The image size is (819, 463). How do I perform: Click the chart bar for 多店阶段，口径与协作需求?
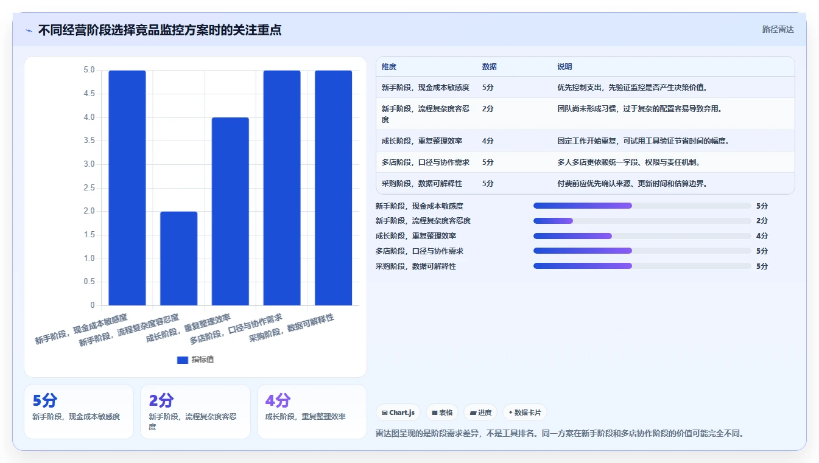pos(282,188)
